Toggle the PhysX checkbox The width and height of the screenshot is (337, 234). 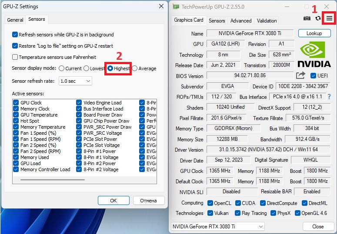click(273, 213)
